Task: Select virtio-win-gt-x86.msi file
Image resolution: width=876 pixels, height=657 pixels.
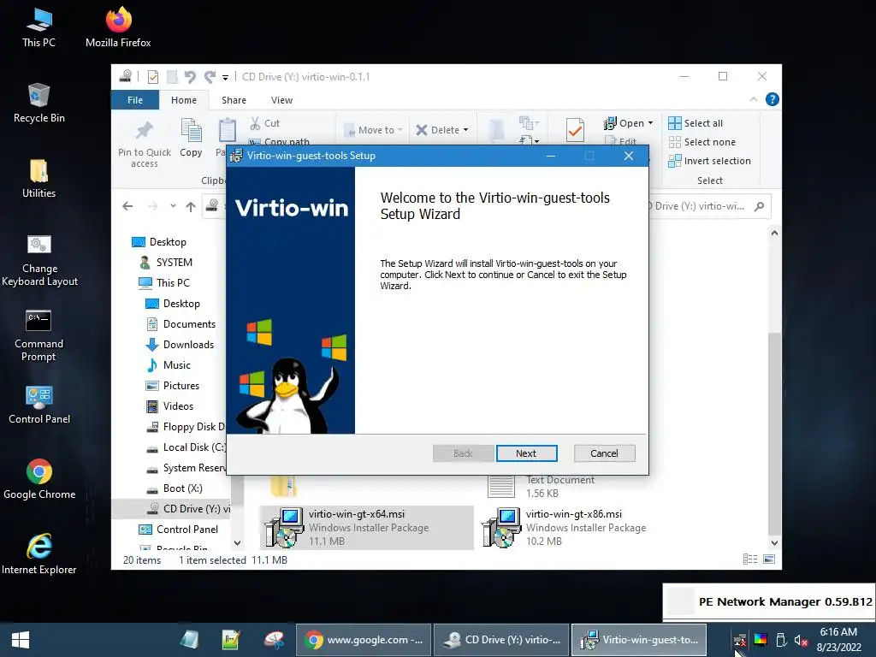Action: [x=565, y=527]
